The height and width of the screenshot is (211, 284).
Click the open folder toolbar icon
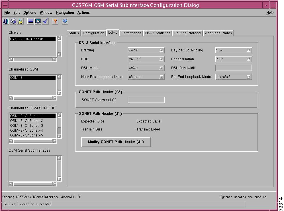click(x=20, y=21)
